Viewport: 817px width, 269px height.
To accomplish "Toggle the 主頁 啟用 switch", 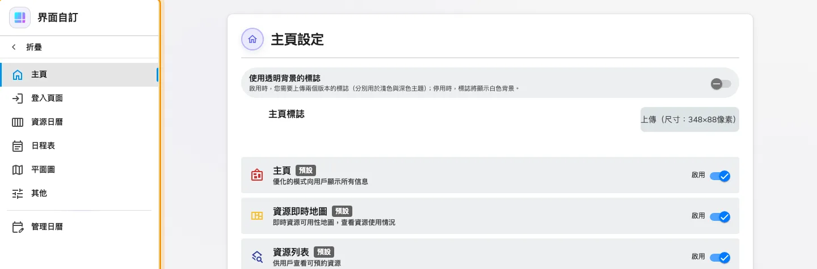I will tap(720, 176).
